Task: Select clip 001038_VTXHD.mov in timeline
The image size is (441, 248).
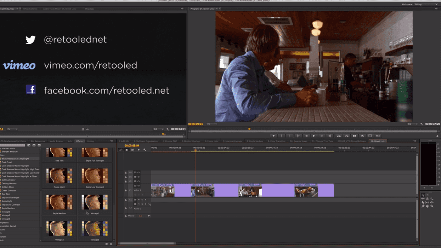Action: (314, 190)
